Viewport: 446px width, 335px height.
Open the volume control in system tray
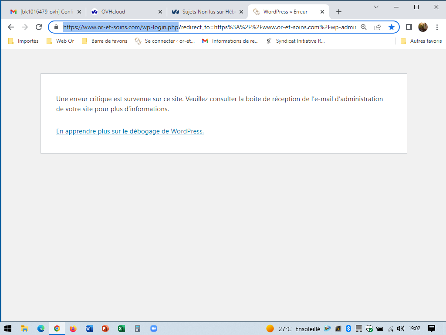click(401, 328)
